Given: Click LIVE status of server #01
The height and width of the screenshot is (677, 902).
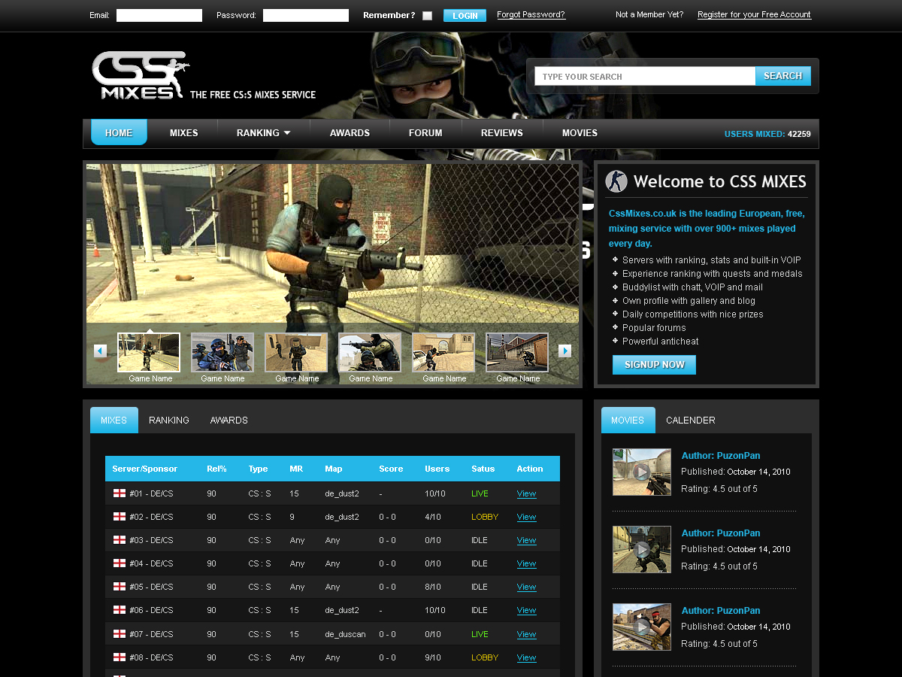Looking at the screenshot, I should click(480, 493).
